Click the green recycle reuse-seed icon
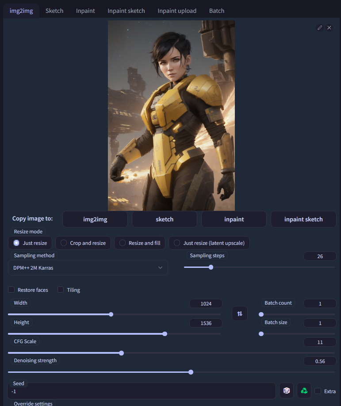 click(304, 391)
